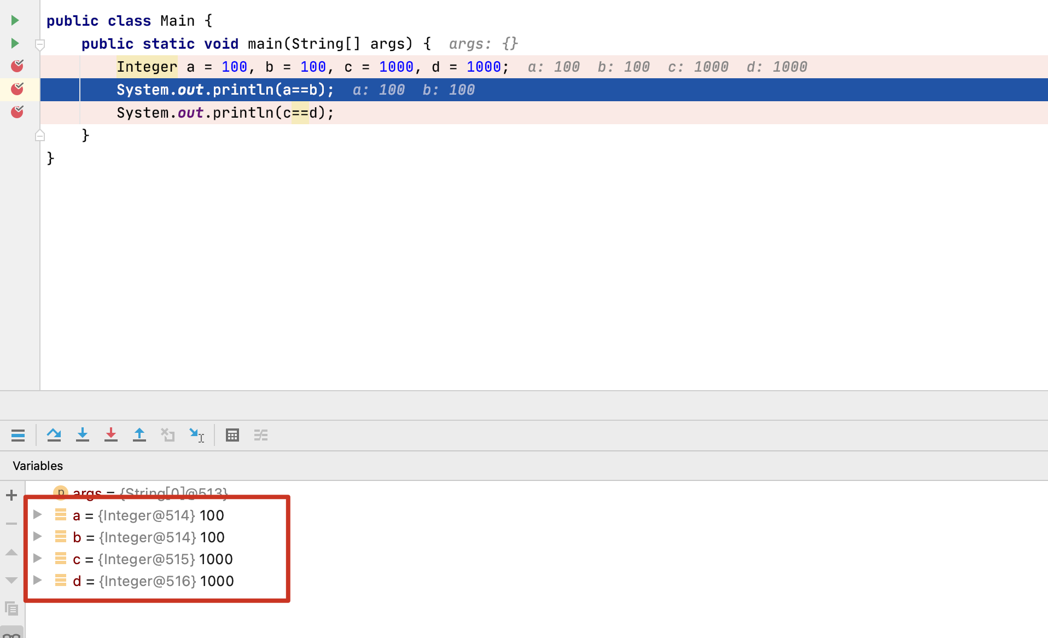
Task: Add a new watch with plus icon
Action: (x=11, y=495)
